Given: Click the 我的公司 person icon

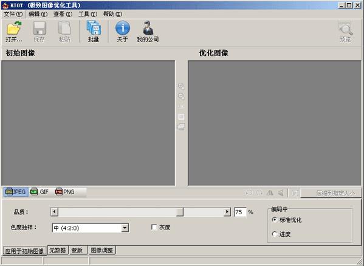Looking at the screenshot, I should tap(148, 28).
